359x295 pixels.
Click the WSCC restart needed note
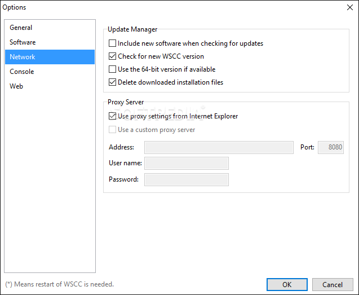59,284
